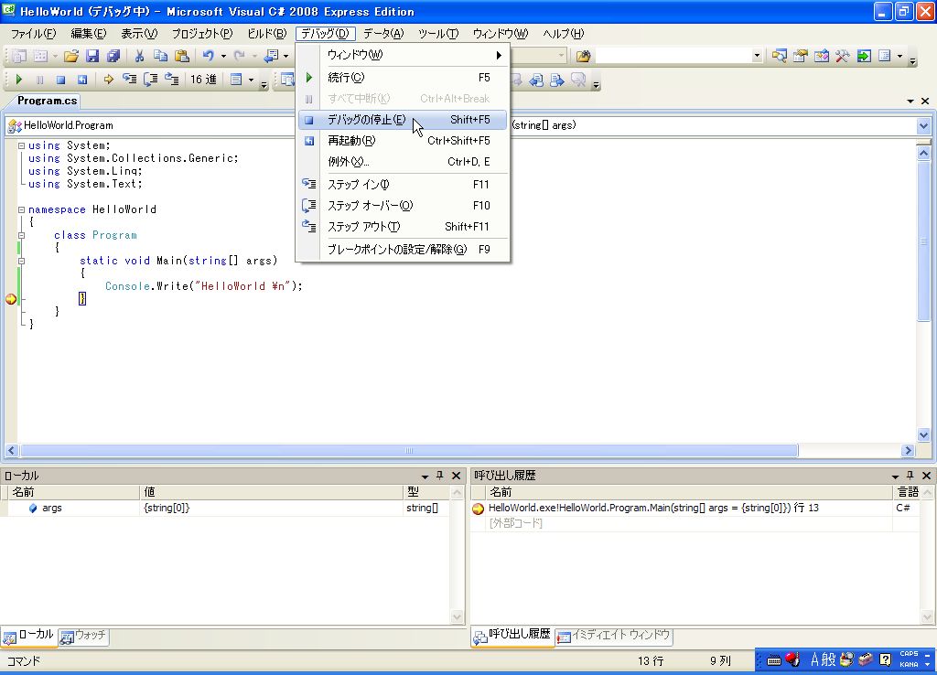Click IME A般 input mode indicator
This screenshot has width=937, height=675.
pyautogui.click(x=823, y=659)
